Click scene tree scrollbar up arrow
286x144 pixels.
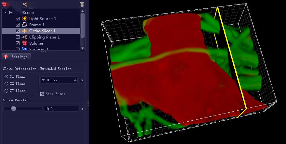coord(83,11)
